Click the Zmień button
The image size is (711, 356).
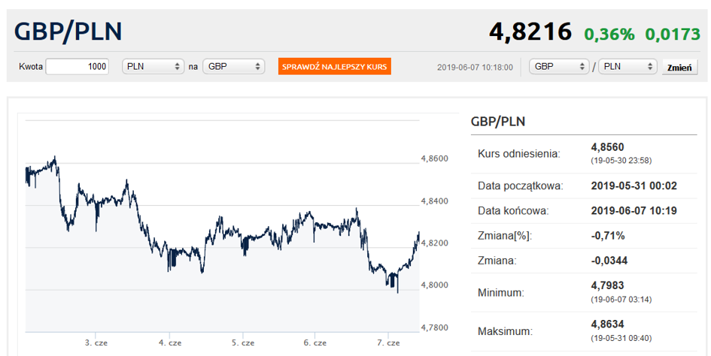coord(679,67)
